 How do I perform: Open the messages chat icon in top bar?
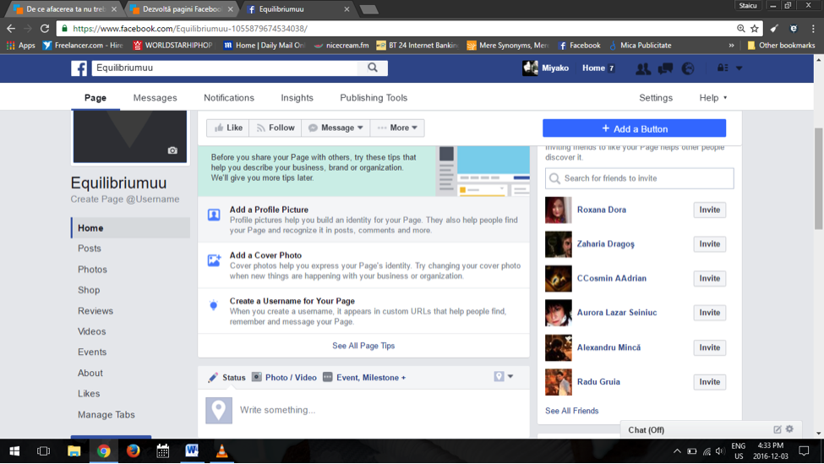(665, 68)
